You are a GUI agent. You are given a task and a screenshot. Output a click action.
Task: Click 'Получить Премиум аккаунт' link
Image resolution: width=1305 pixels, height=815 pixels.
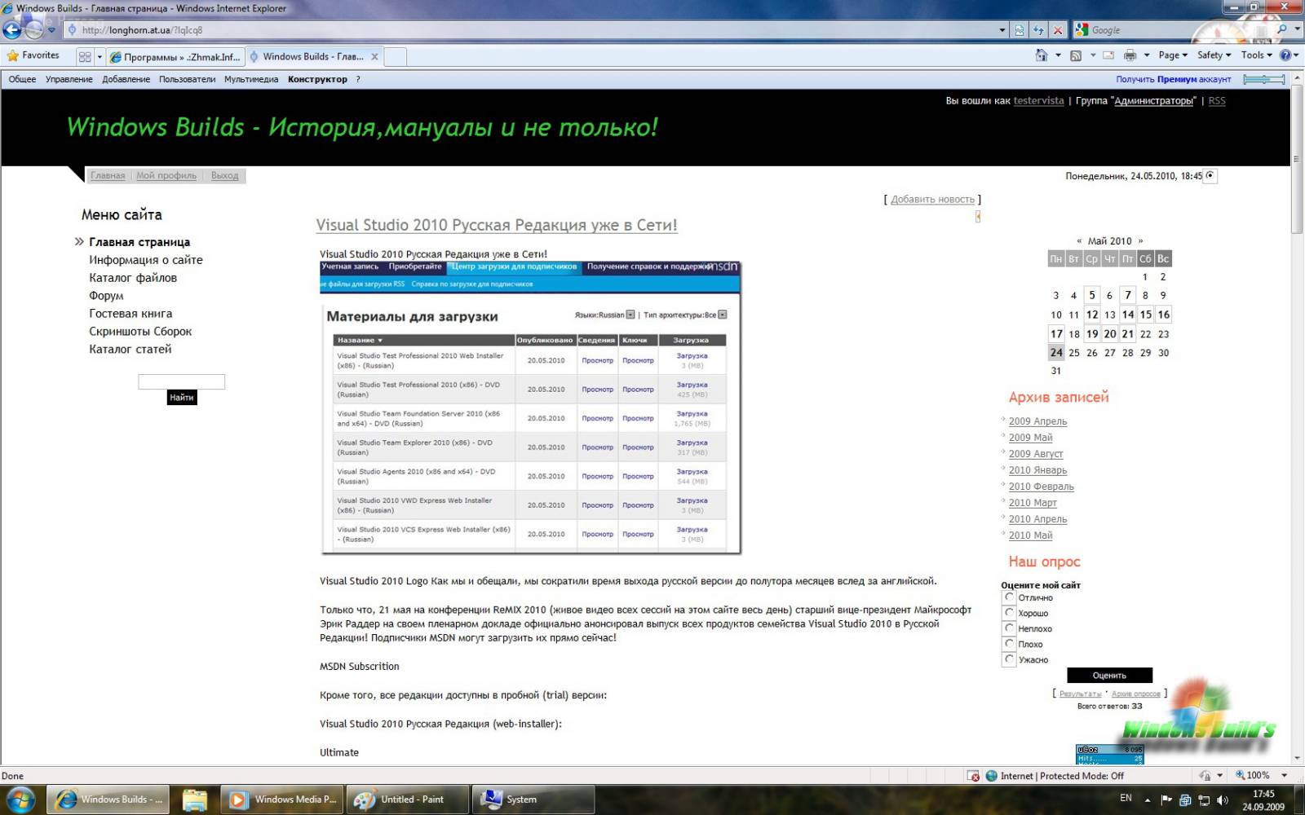click(1173, 79)
